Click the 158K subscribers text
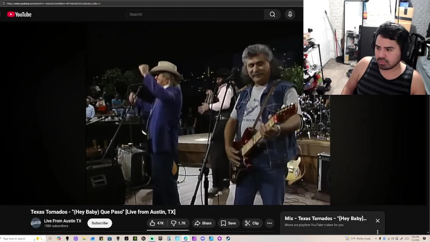The image size is (430, 242). tap(56, 226)
